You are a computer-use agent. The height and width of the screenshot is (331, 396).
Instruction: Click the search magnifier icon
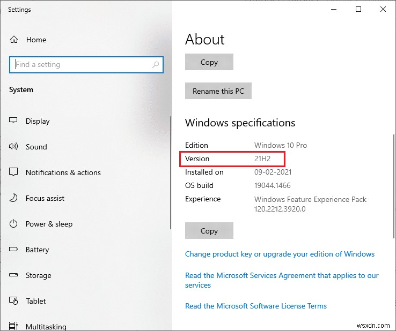(x=156, y=65)
